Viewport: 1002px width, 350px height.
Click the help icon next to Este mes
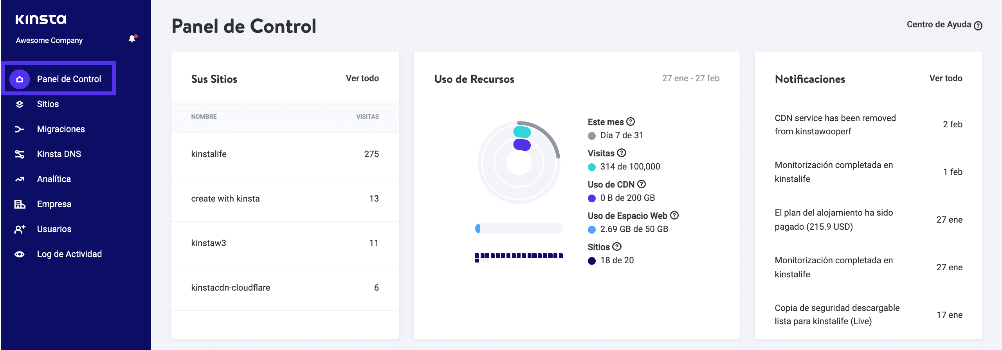coord(631,121)
